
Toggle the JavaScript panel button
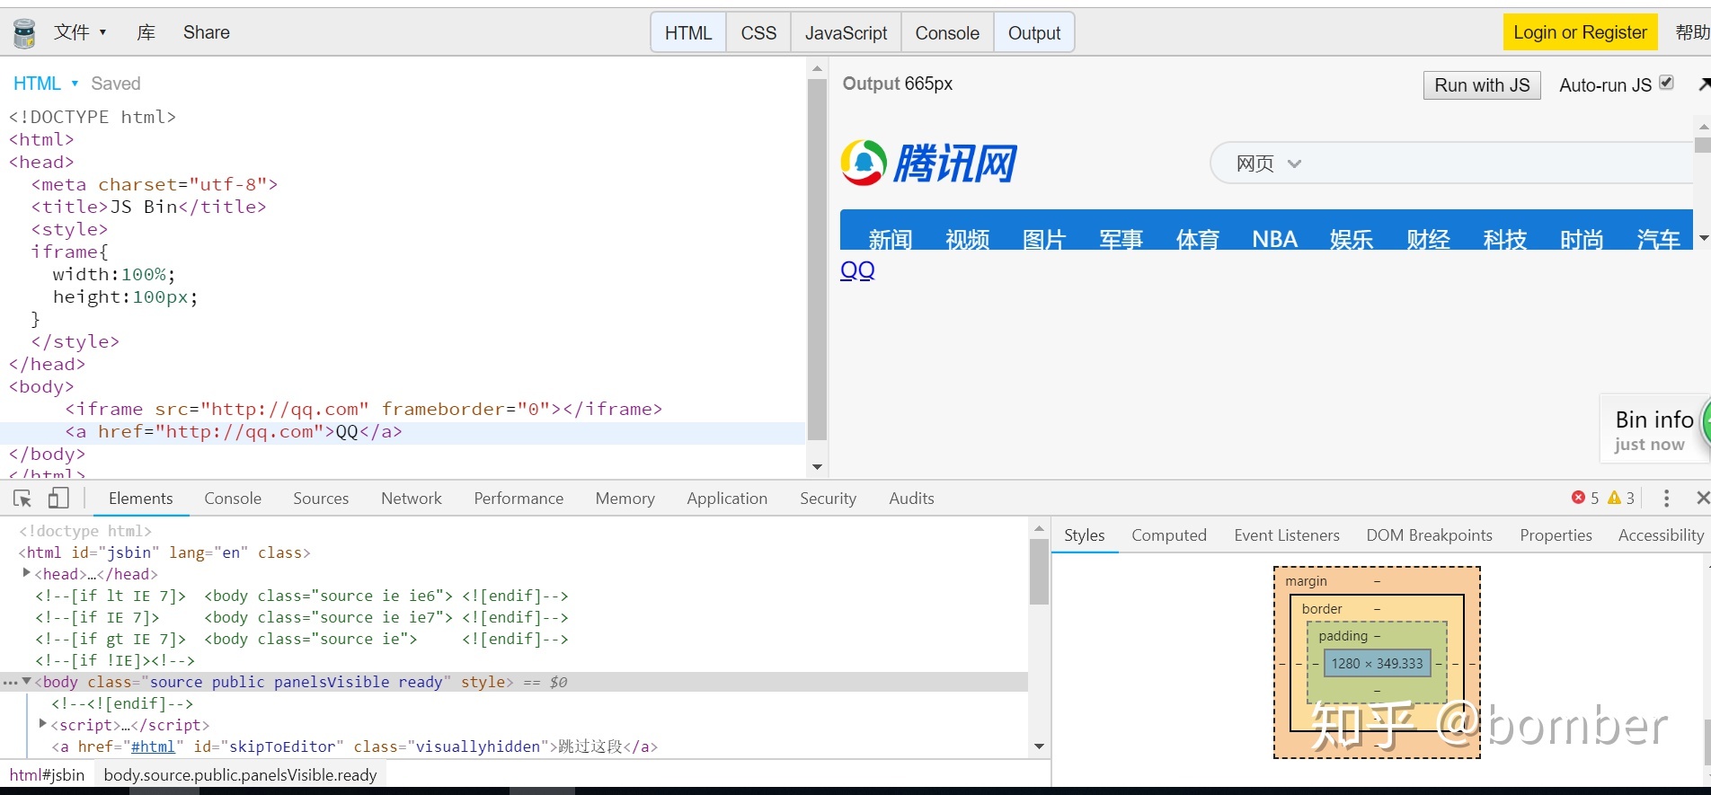tap(846, 33)
